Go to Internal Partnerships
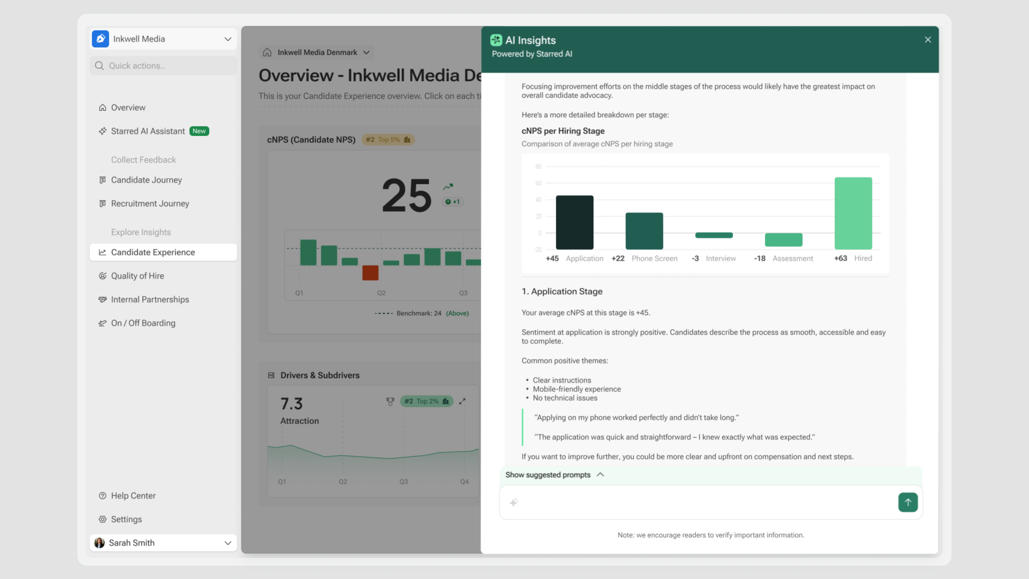The height and width of the screenshot is (579, 1029). [x=150, y=299]
